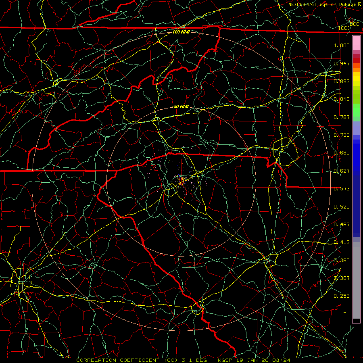
Task: Pick the gray low-value color bar segment
Action: [356, 280]
